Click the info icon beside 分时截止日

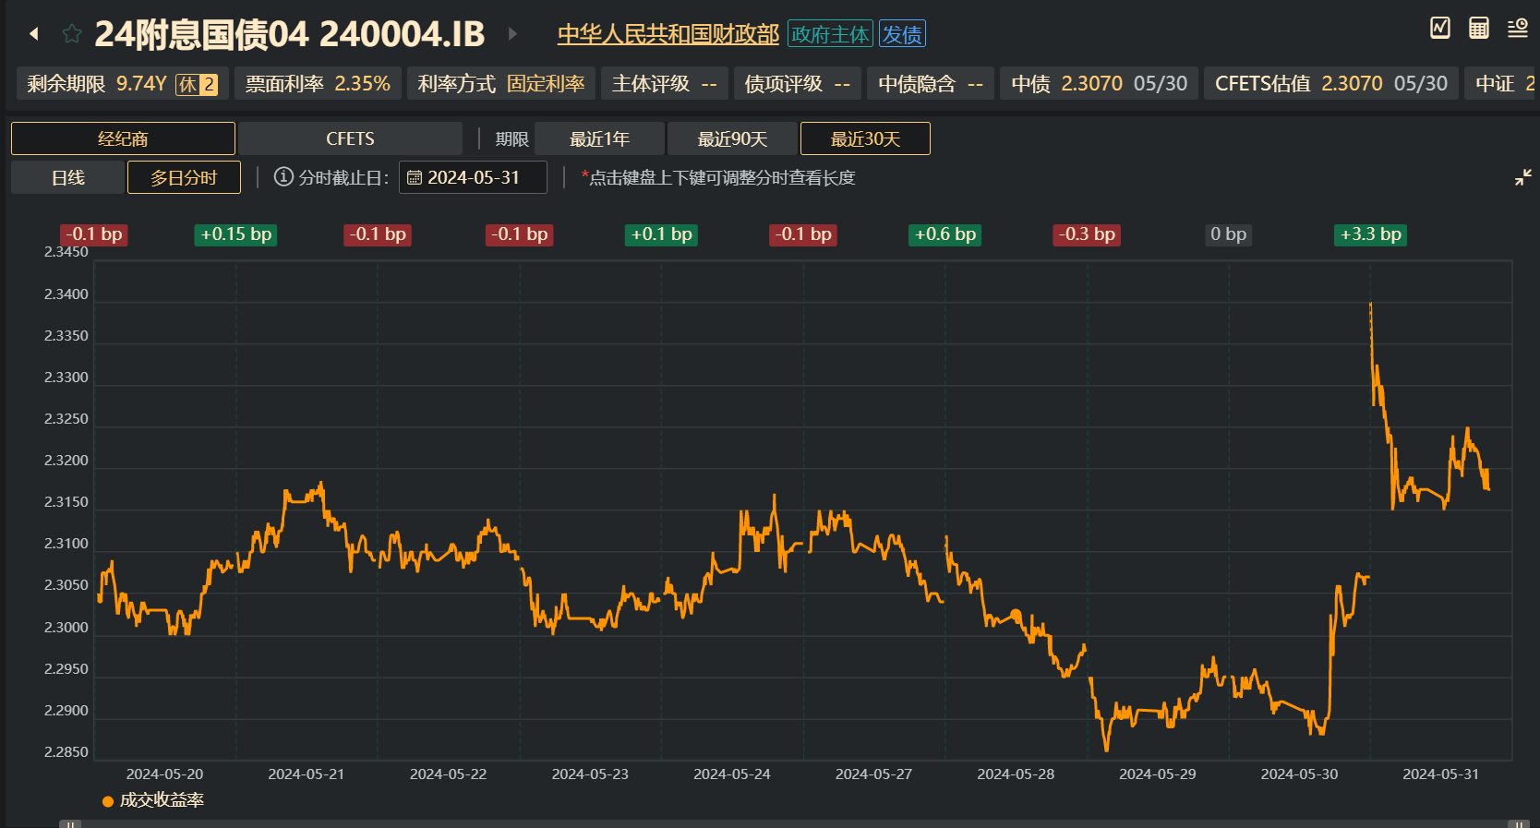pyautogui.click(x=283, y=177)
